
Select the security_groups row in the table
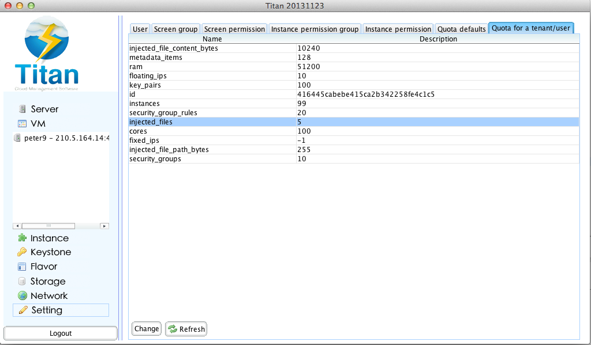[231, 158]
